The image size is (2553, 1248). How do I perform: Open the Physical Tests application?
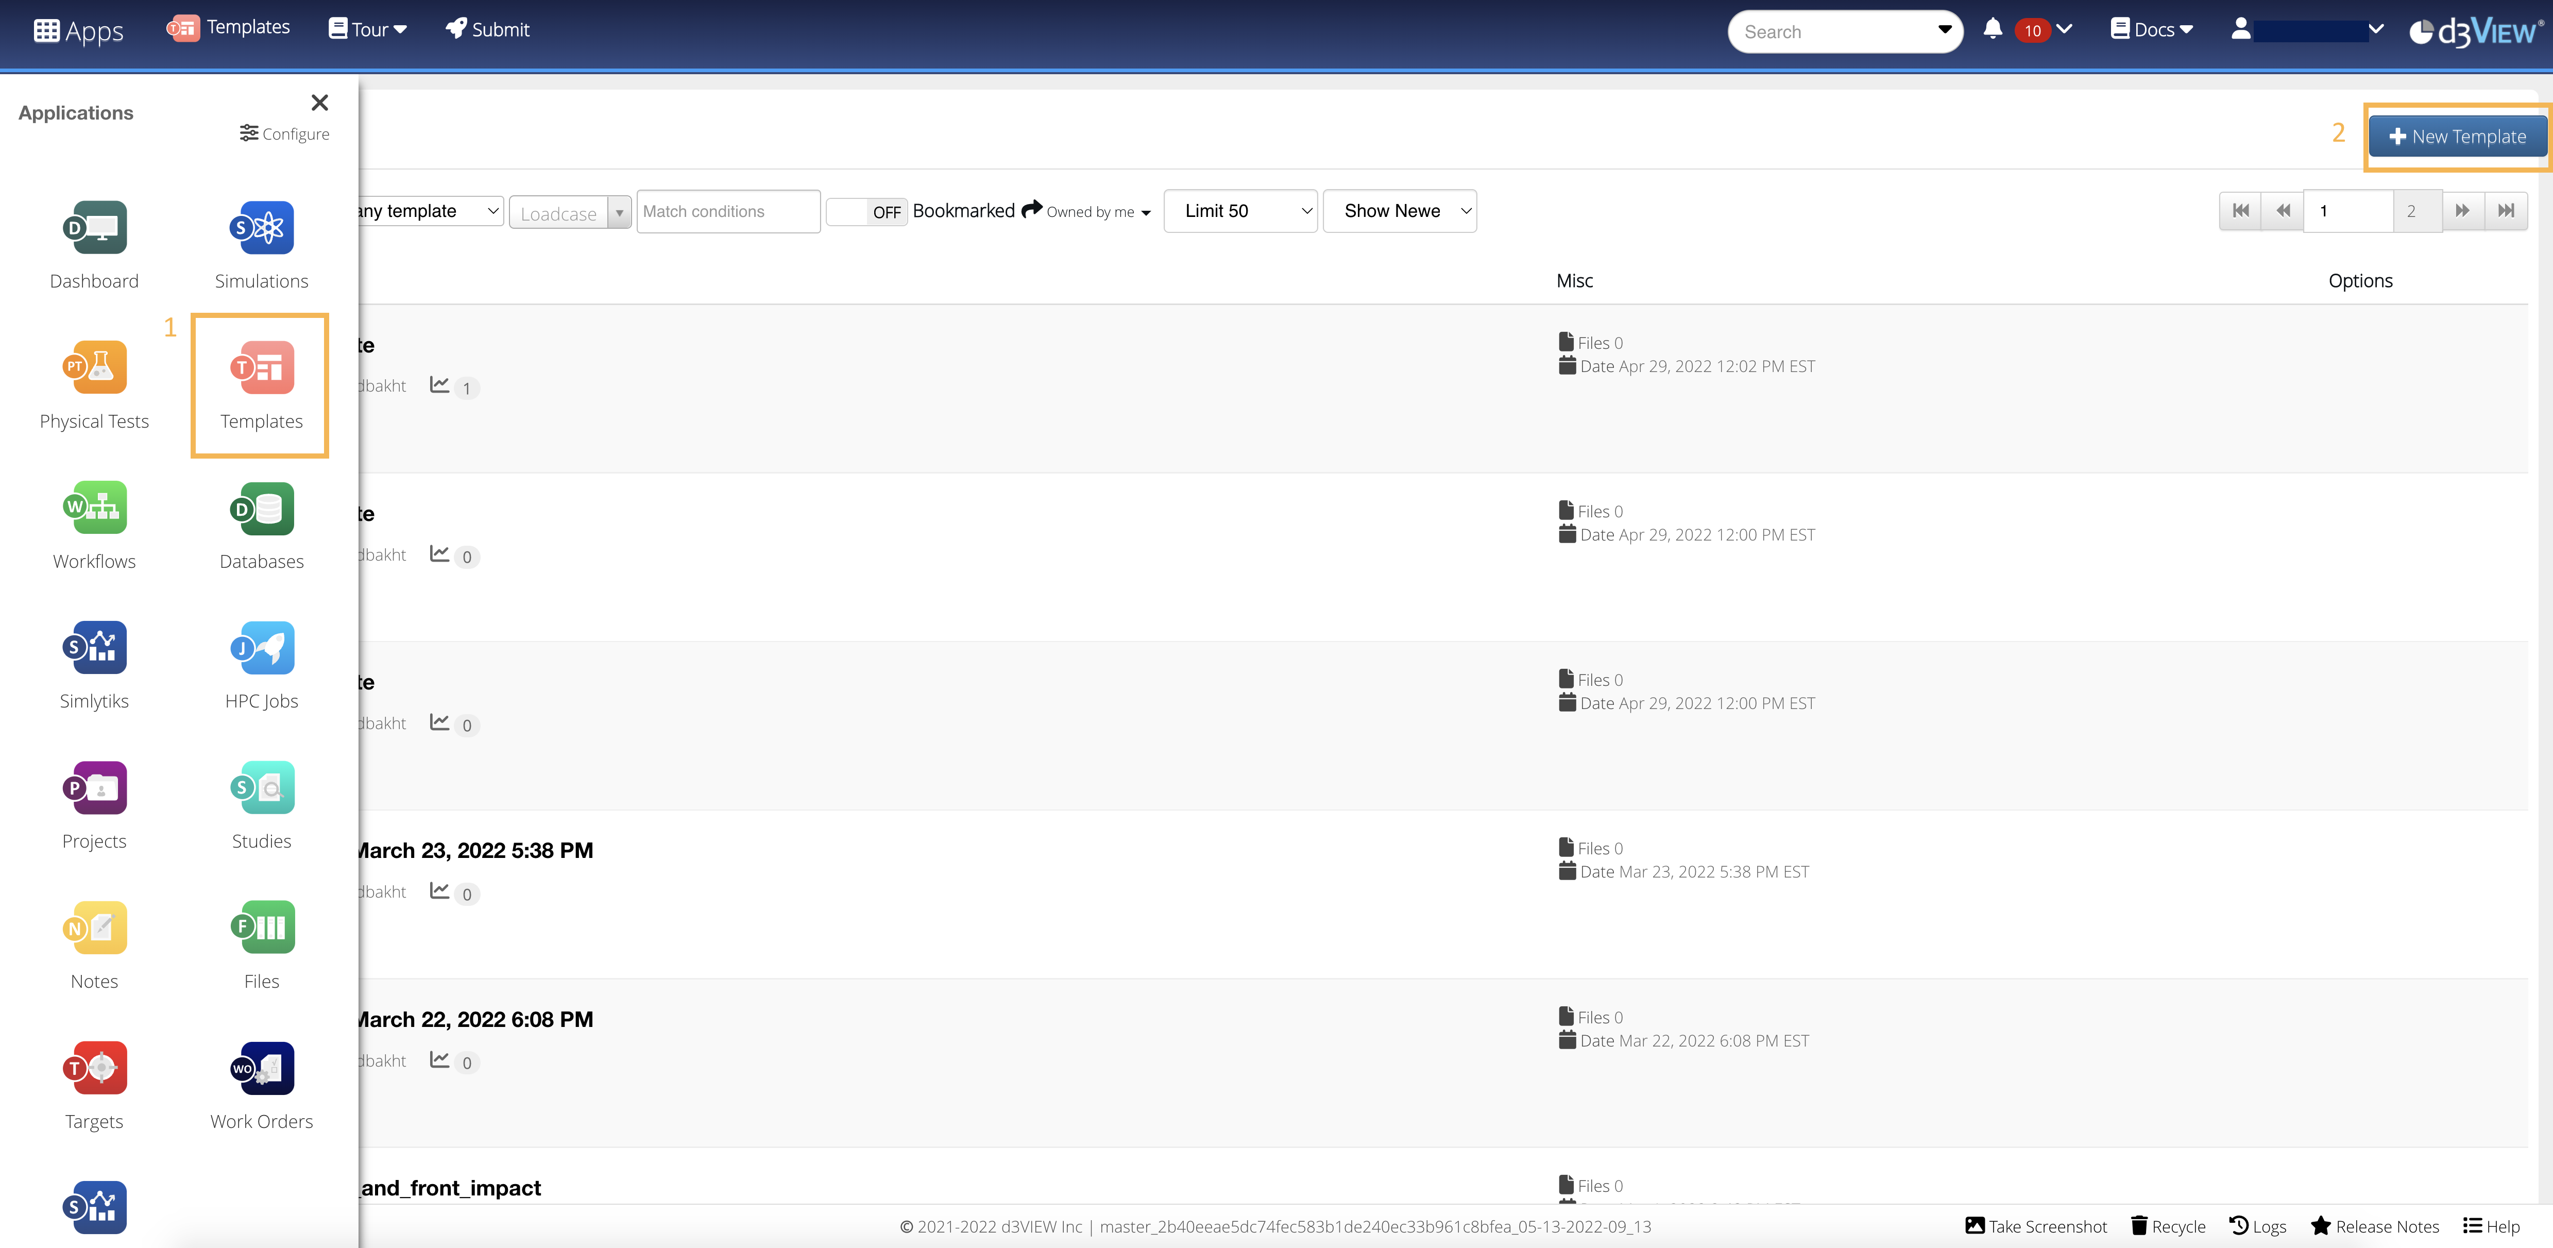click(x=94, y=385)
